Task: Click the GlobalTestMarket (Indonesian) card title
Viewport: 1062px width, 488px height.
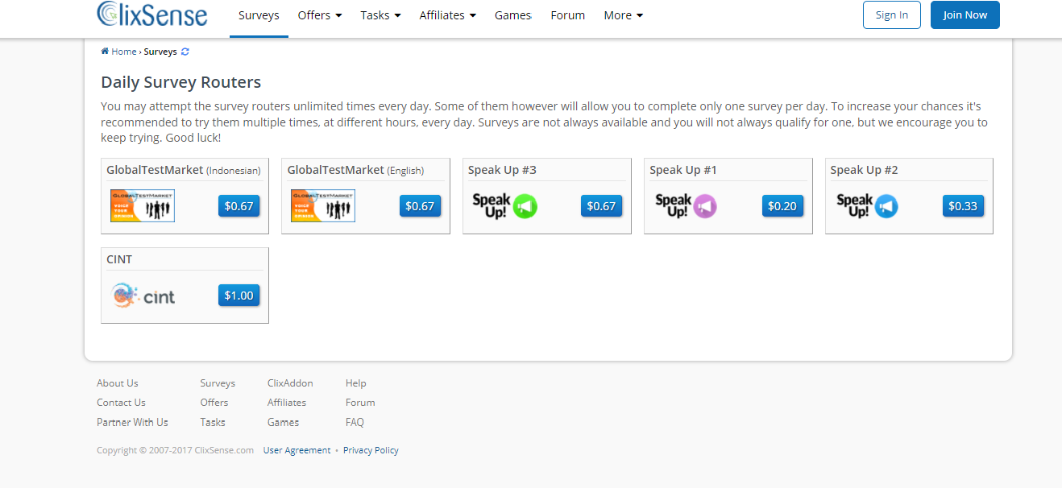Action: coord(184,170)
